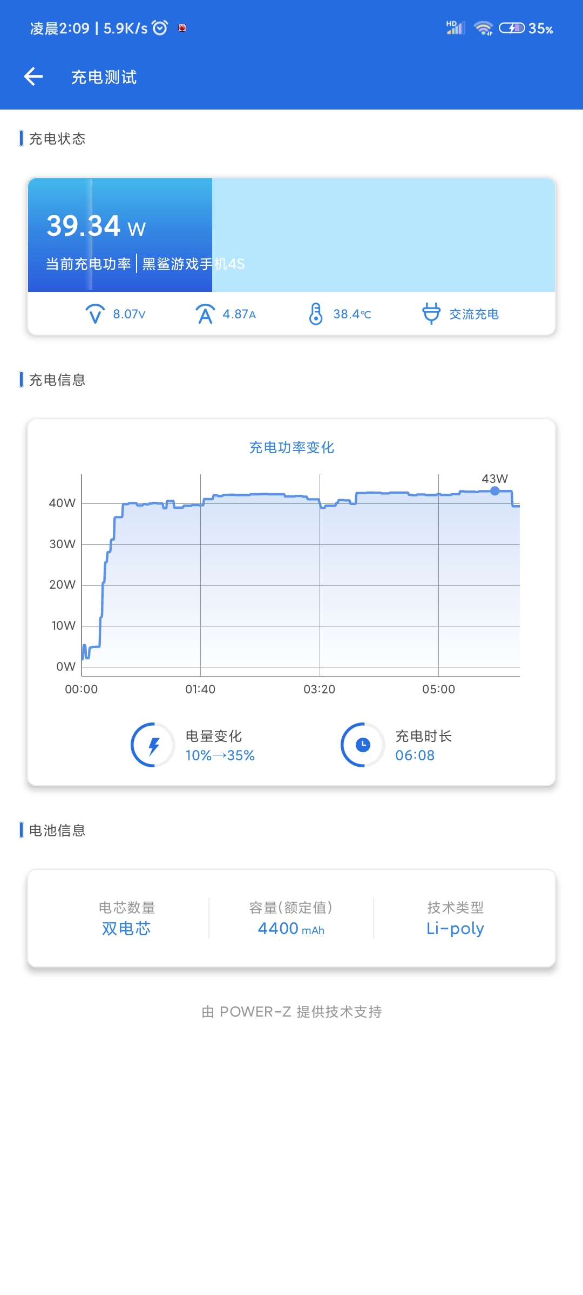Tap the 电芯数量 label
This screenshot has height=1295, width=583.
127,908
